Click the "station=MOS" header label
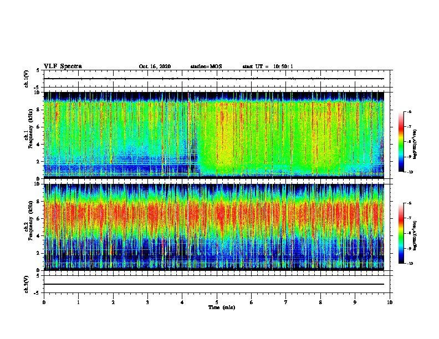Image resolution: width=439 pixels, height=339 pixels. pos(206,66)
